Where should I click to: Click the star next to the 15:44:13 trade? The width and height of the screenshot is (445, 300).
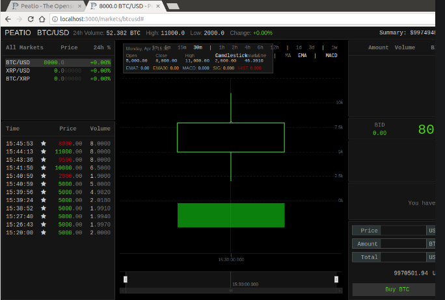point(44,151)
